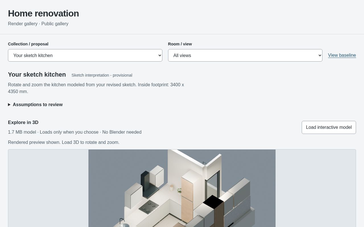Expand Assumptions to review section
The image size is (364, 227).
point(35,105)
